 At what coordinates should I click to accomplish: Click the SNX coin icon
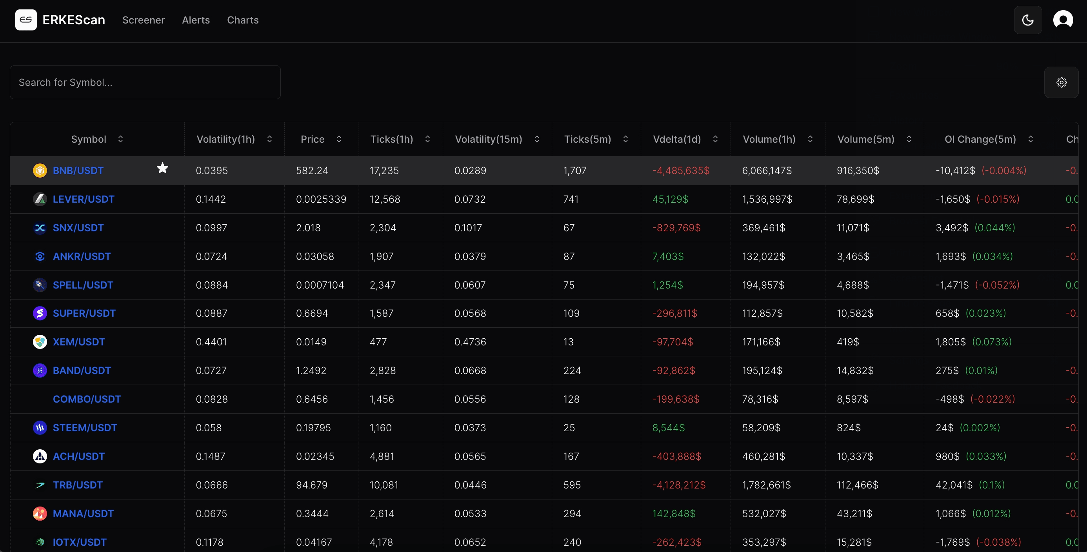[40, 228]
